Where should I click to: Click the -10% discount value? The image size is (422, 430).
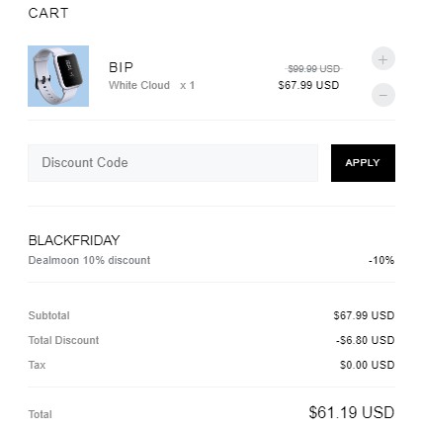381,260
